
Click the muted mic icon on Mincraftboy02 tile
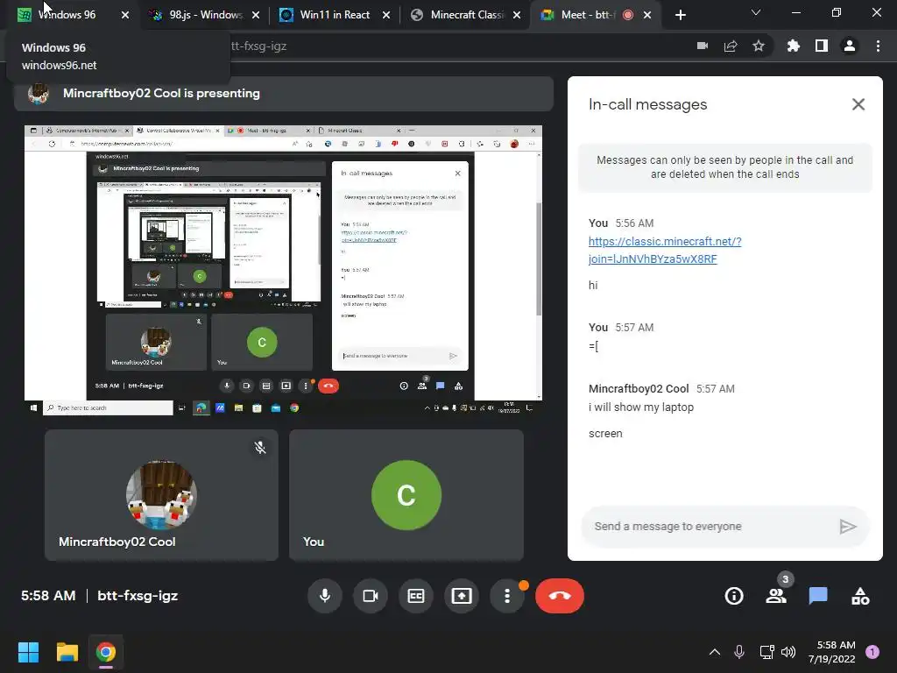pos(260,448)
